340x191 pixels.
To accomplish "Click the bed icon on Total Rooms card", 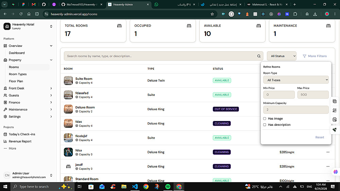I will [x=119, y=26].
